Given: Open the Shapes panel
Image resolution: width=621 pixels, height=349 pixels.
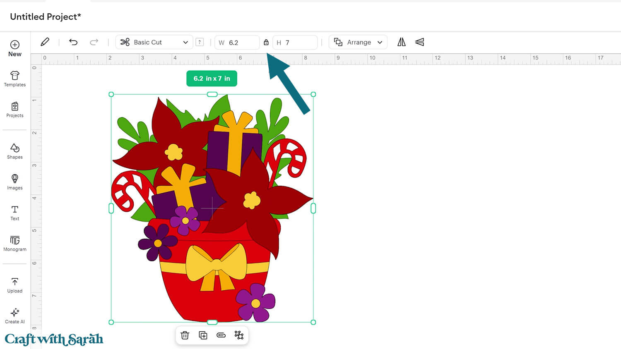Looking at the screenshot, I should [15, 151].
